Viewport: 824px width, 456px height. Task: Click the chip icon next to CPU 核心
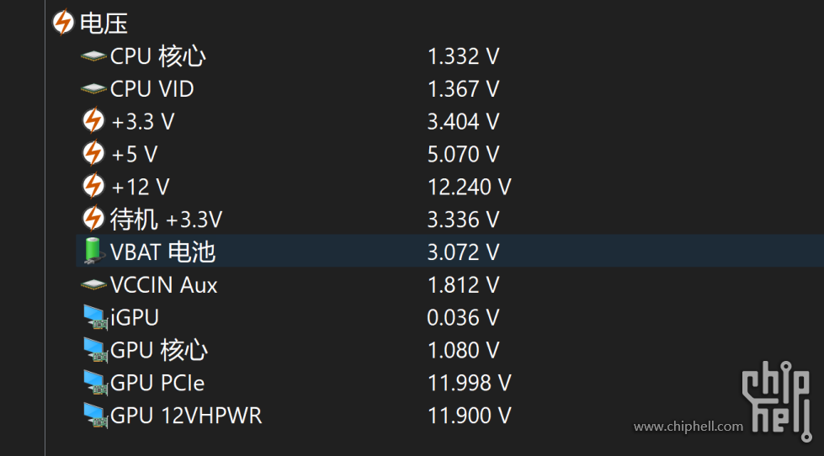tap(93, 56)
